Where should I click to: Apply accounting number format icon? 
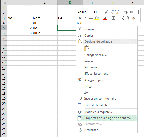pos(117,12)
